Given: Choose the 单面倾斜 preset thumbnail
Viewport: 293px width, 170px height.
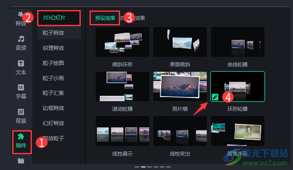Looking at the screenshot, I should (180, 42).
